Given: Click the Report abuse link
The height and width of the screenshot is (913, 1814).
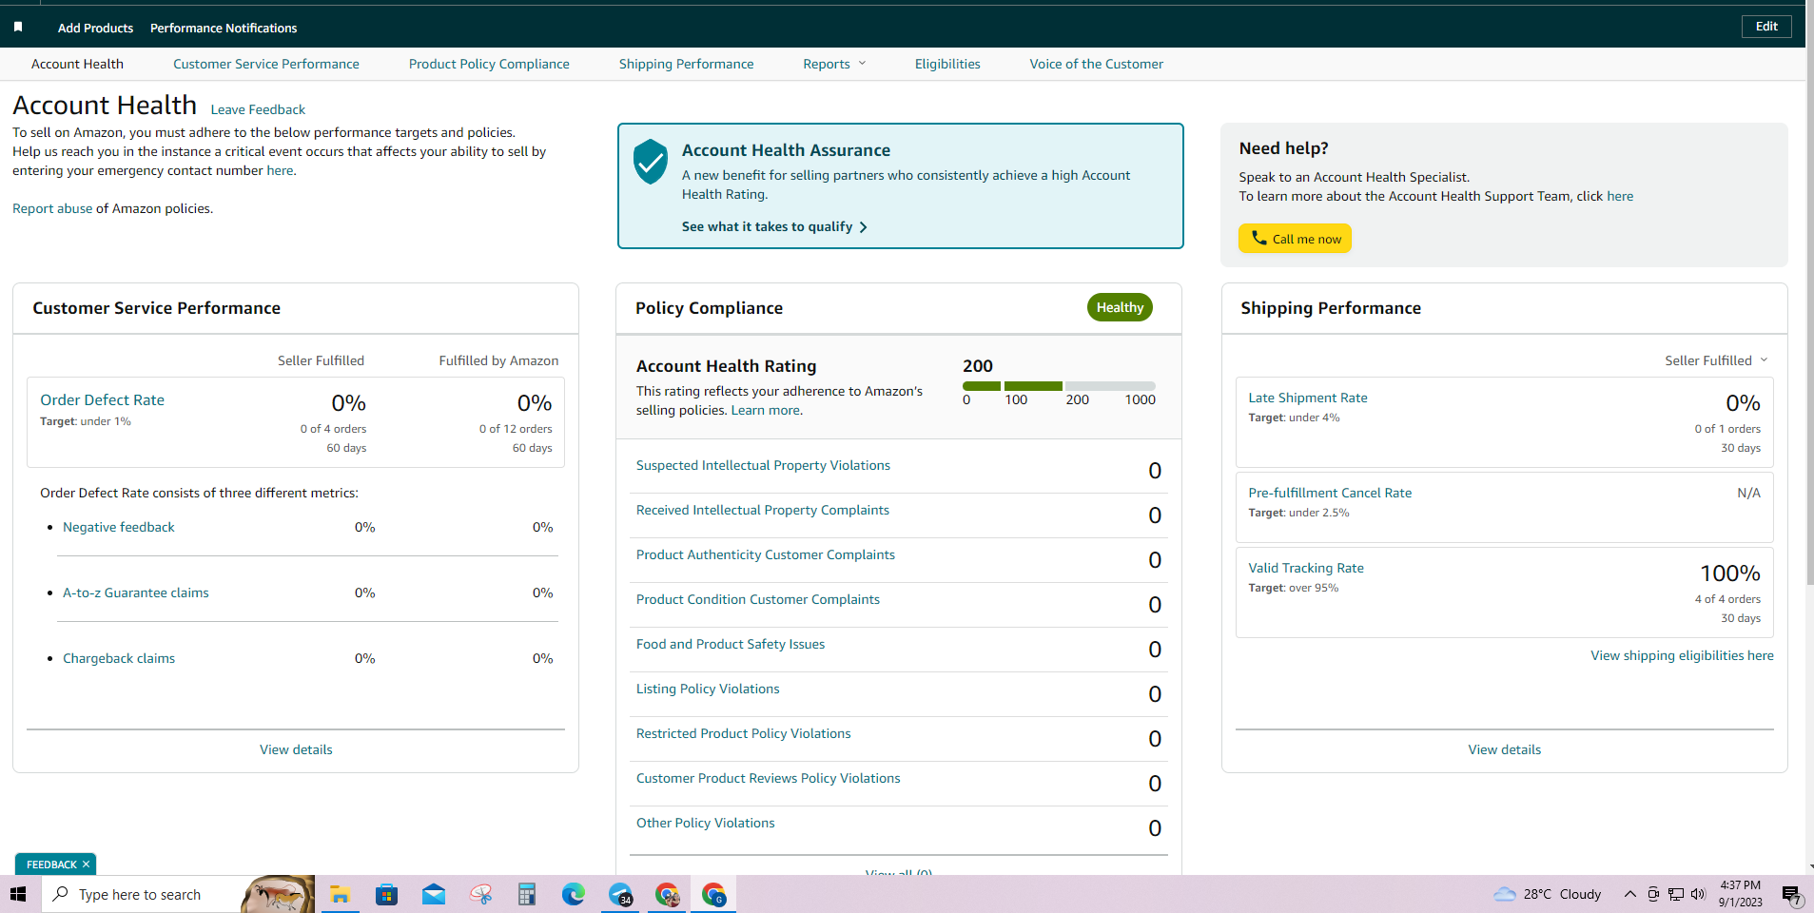Looking at the screenshot, I should click(52, 208).
